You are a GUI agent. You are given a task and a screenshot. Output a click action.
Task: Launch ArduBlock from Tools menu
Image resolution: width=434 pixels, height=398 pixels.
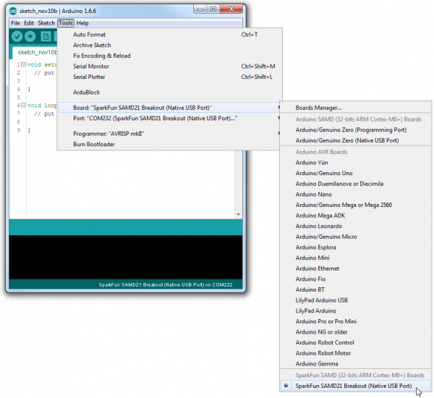coord(87,92)
